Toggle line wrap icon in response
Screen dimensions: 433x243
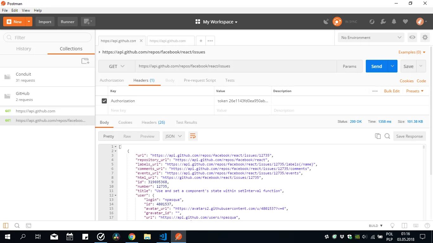193,136
